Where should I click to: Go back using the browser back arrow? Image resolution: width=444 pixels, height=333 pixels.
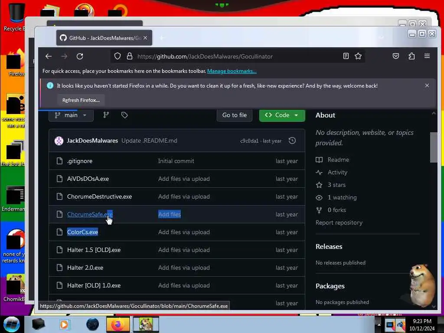49,56
